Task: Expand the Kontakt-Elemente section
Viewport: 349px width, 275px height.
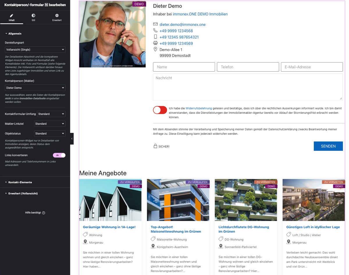Action: click(20, 182)
